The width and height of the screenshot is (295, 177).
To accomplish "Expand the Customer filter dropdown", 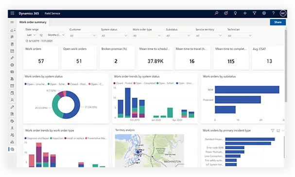I will point(83,35).
